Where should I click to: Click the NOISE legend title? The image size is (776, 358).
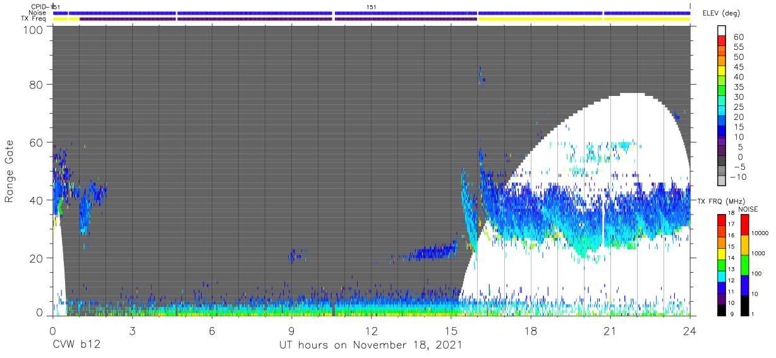749,209
